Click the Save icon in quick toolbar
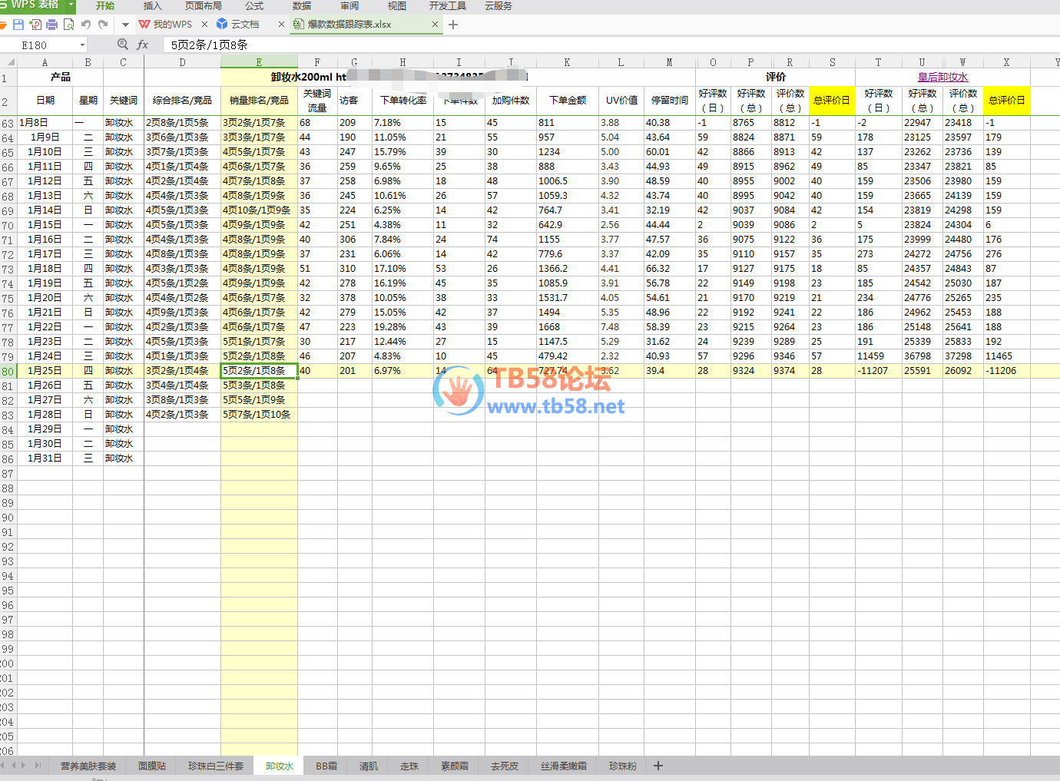Image resolution: width=1060 pixels, height=781 pixels. (x=18, y=25)
